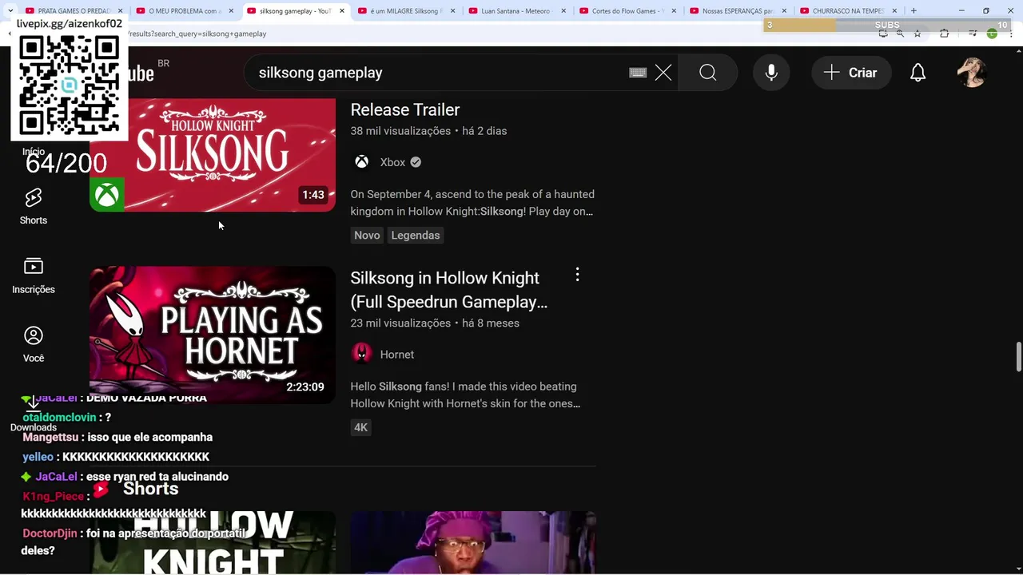1023x575 pixels.
Task: Click the Legendas badge
Action: coord(416,235)
